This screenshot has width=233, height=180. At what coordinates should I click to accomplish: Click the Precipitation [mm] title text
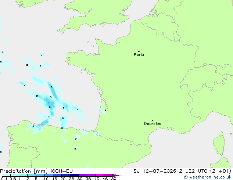tap(24, 171)
